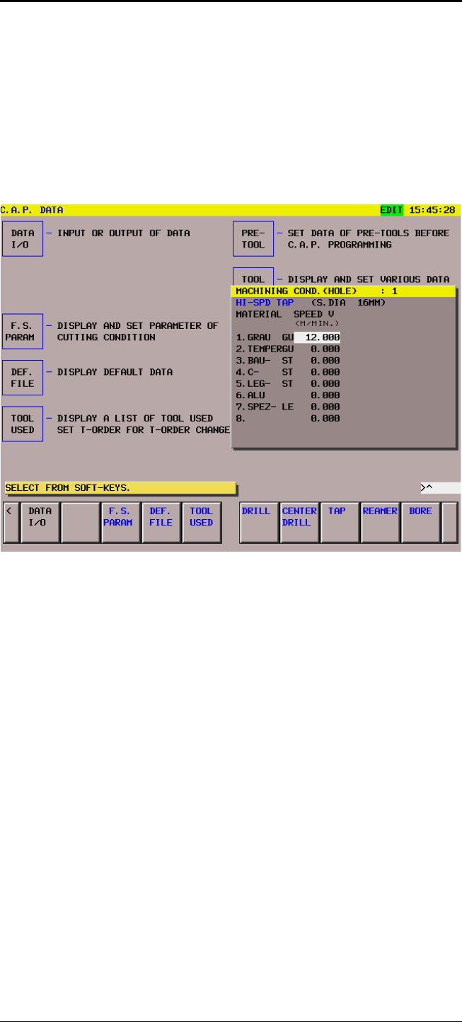Click the key input prompt field
This screenshot has width=462, height=1022.
pos(439,487)
